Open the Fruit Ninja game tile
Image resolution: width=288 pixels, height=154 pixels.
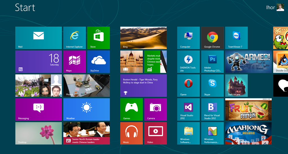click(248, 109)
